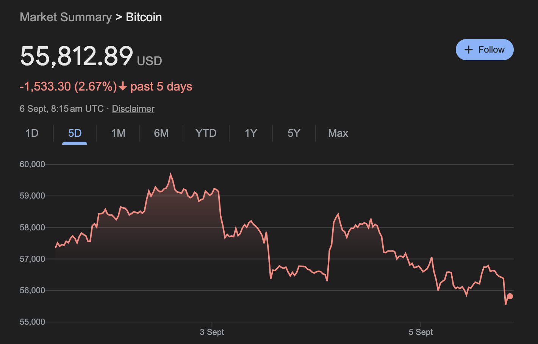Select the Bitcoin breadcrumb title
Image resolution: width=538 pixels, height=344 pixels.
[x=144, y=17]
